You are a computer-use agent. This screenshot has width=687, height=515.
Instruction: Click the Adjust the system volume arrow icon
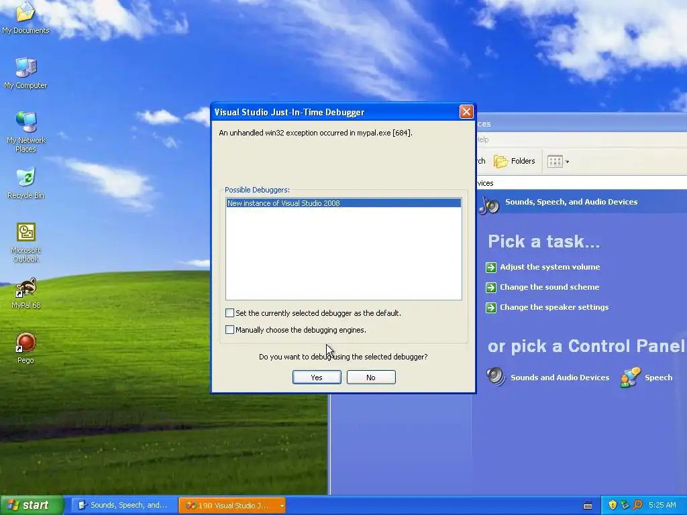(x=490, y=267)
